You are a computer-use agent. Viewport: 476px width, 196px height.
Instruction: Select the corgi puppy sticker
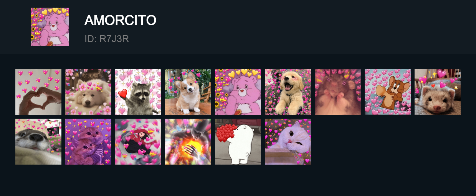coord(188,92)
